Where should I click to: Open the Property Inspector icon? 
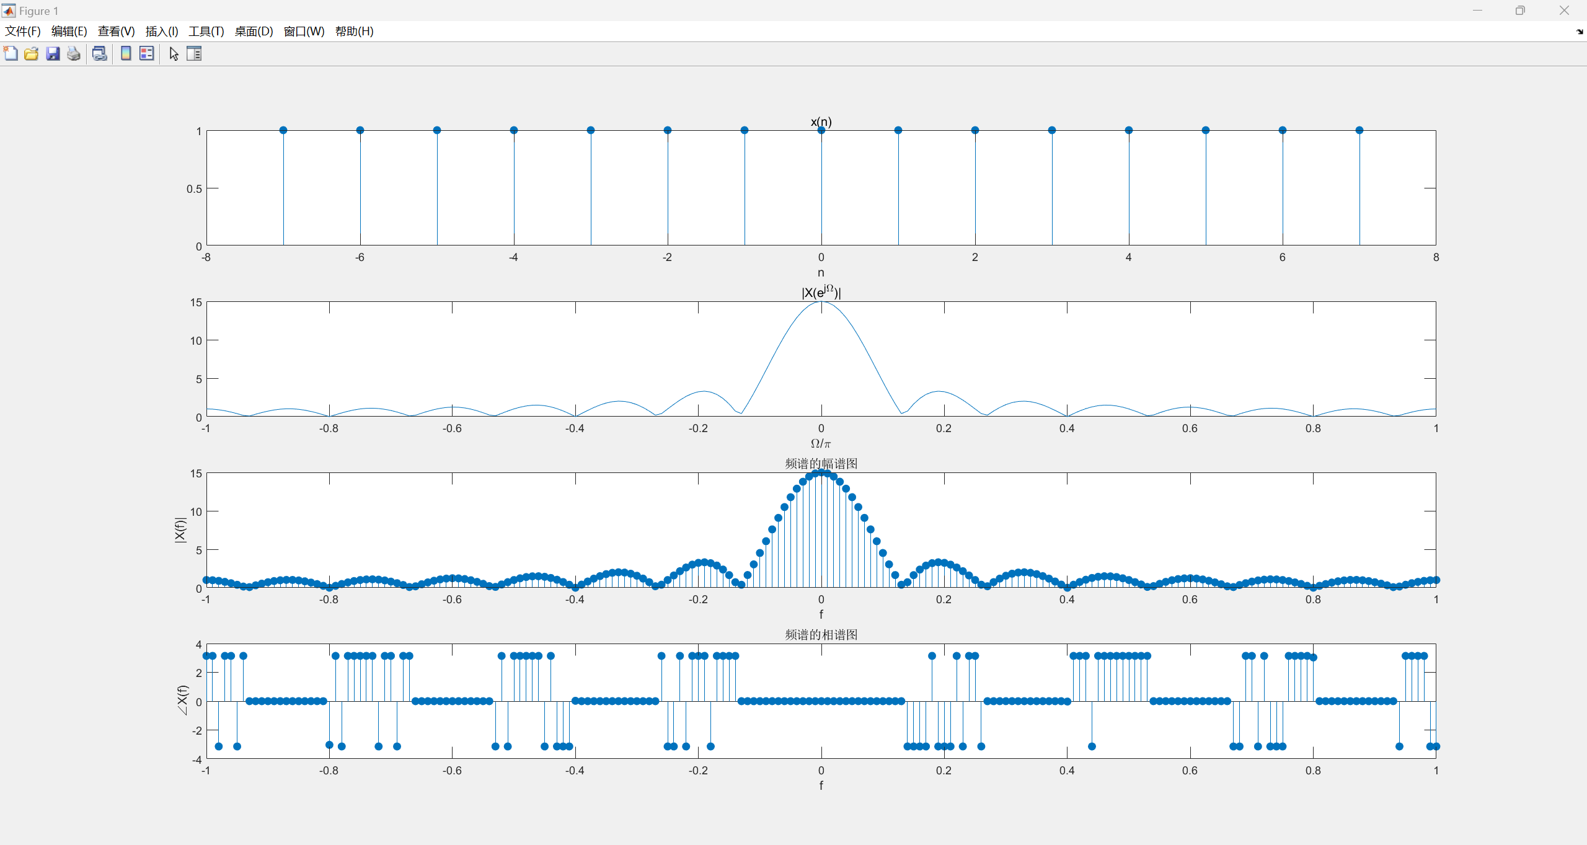tap(194, 54)
